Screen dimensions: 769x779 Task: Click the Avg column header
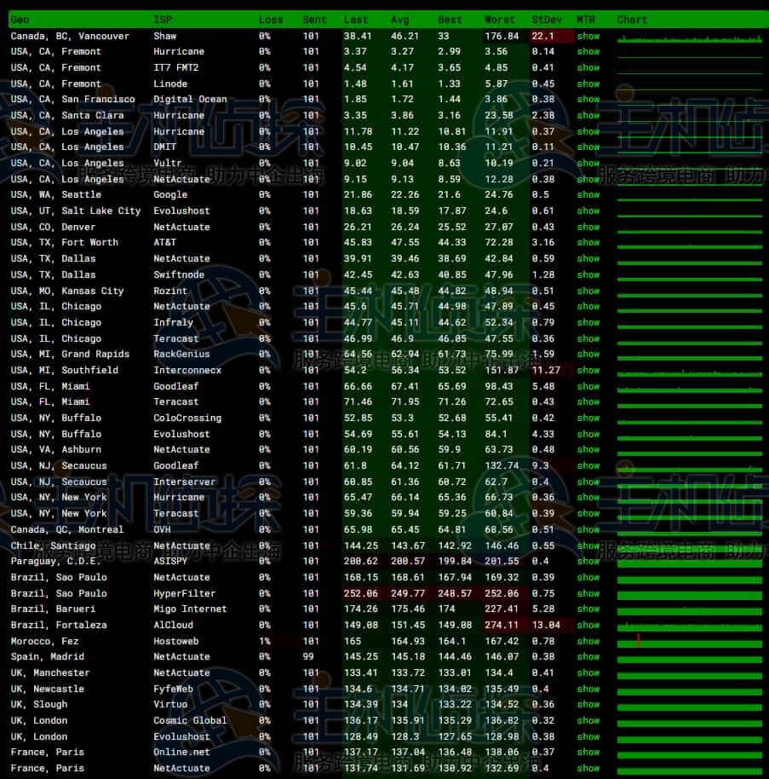coord(400,20)
